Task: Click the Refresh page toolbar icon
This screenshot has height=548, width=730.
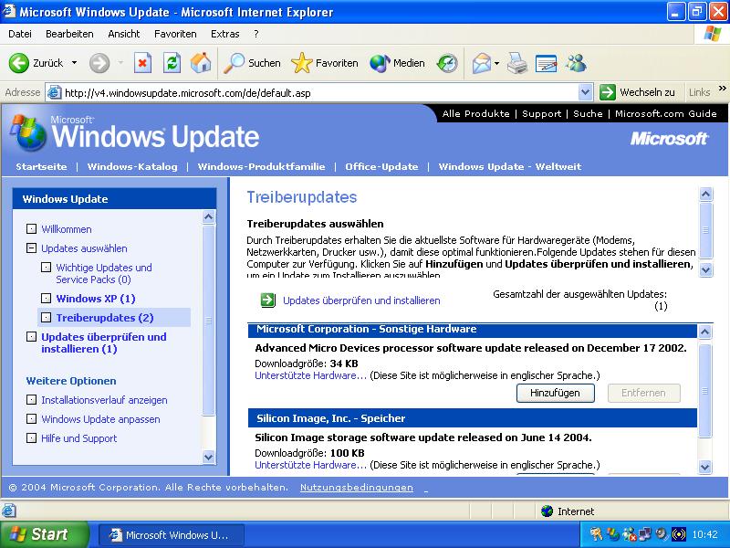Action: 172,63
